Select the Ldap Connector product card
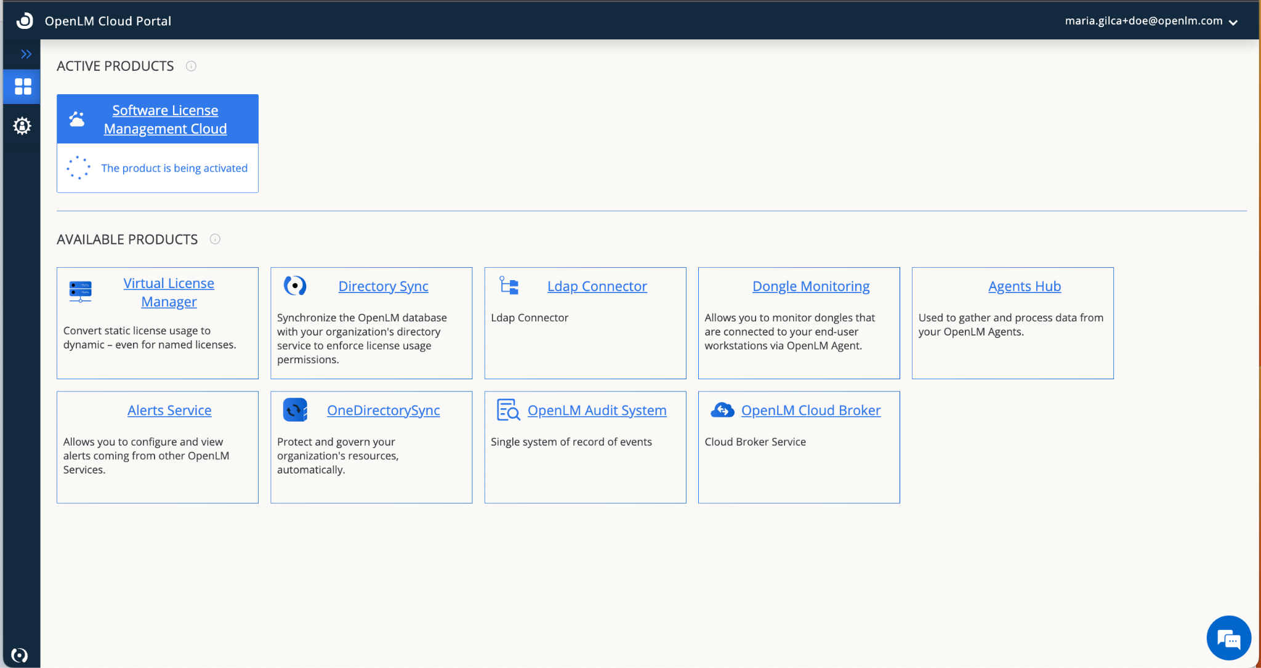 pyautogui.click(x=585, y=345)
